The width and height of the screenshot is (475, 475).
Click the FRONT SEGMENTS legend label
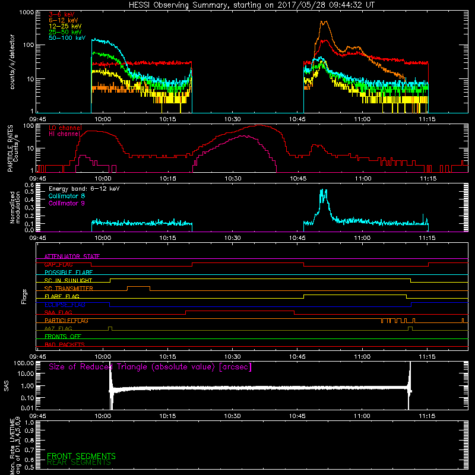click(81, 456)
